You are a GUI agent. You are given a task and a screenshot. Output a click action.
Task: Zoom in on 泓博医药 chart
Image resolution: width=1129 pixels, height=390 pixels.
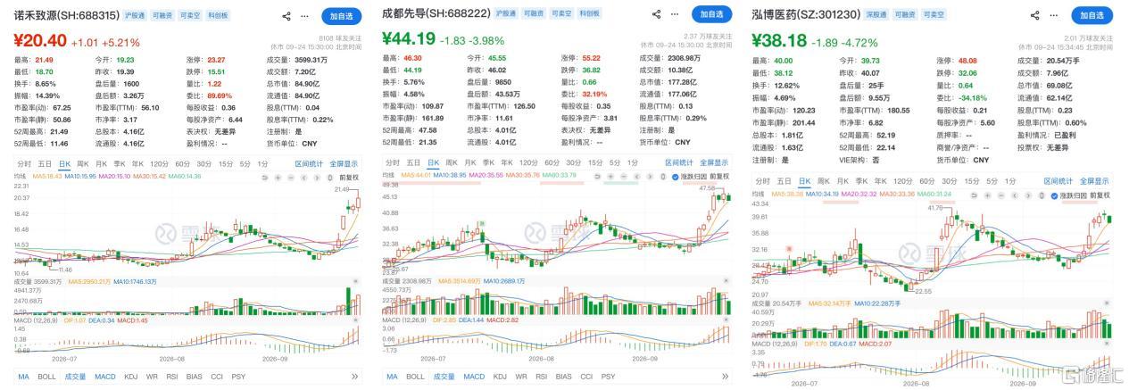pyautogui.click(x=987, y=196)
